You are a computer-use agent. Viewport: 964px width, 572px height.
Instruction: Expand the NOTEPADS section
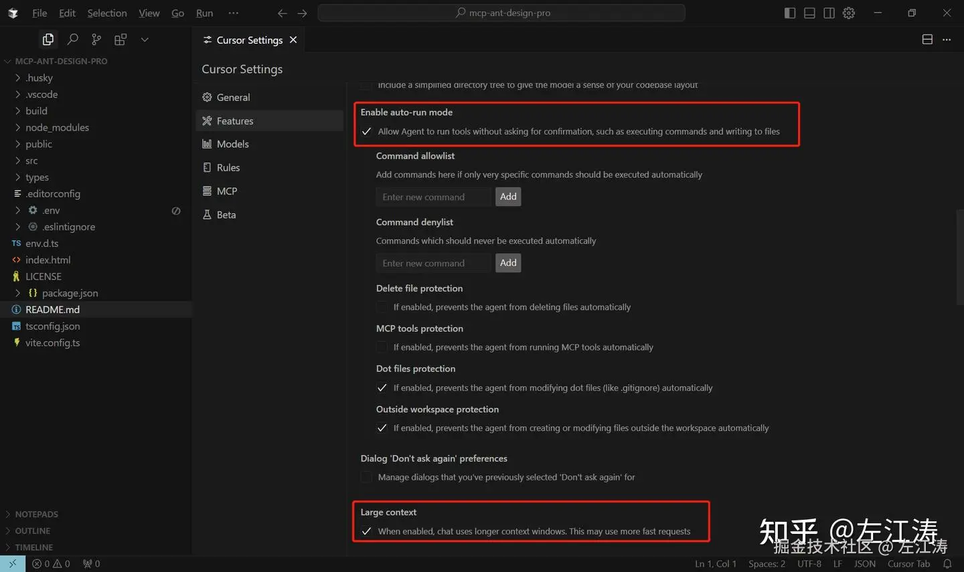(96, 514)
